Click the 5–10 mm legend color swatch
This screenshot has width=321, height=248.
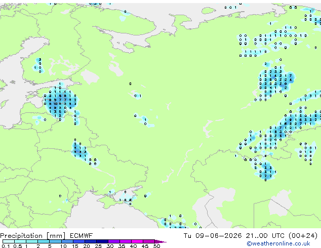(x=55, y=241)
